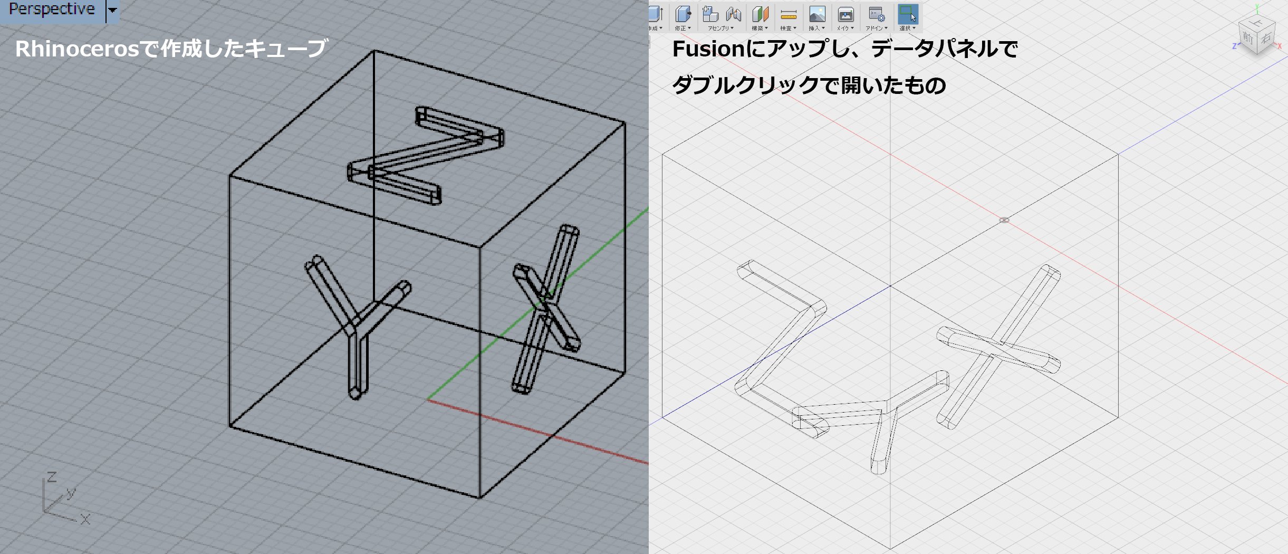The height and width of the screenshot is (554, 1288).
Task: Expand the 選択 dropdown menu
Action: (x=907, y=28)
